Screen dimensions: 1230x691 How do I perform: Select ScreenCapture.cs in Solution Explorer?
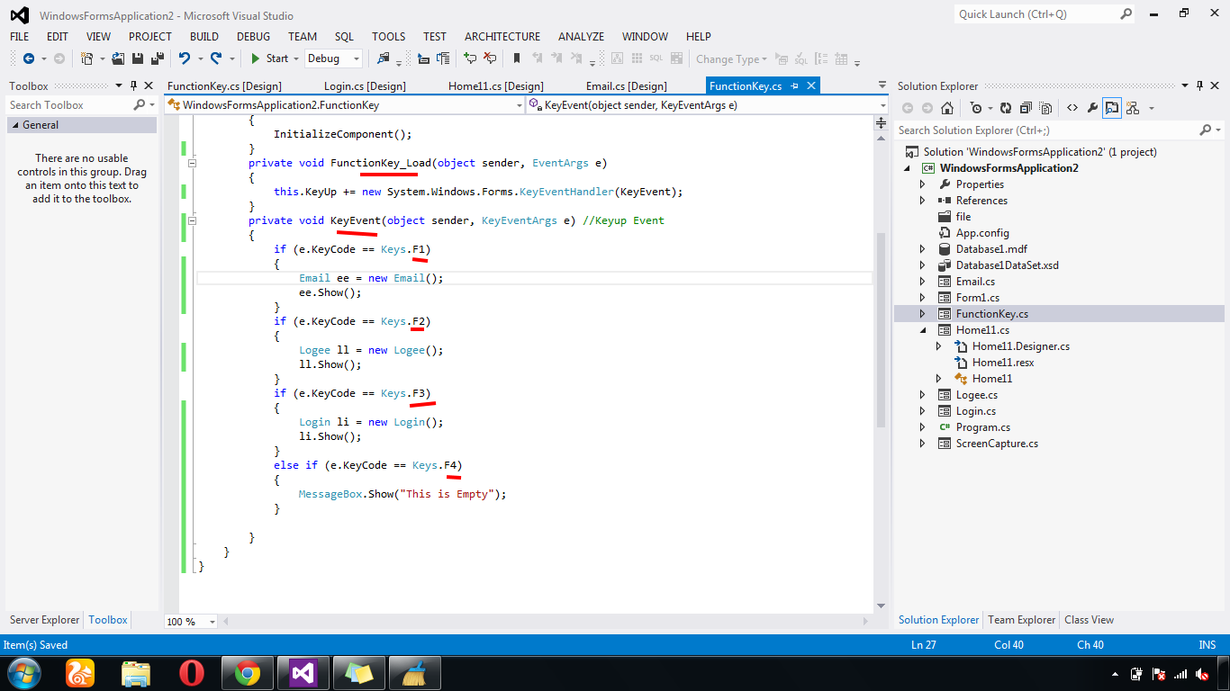[x=996, y=444]
